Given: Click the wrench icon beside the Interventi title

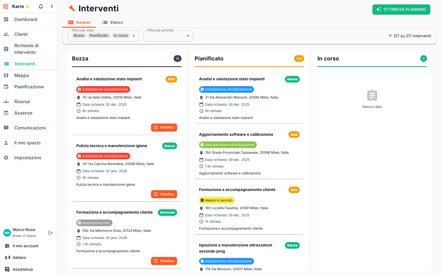Looking at the screenshot, I should point(72,8).
